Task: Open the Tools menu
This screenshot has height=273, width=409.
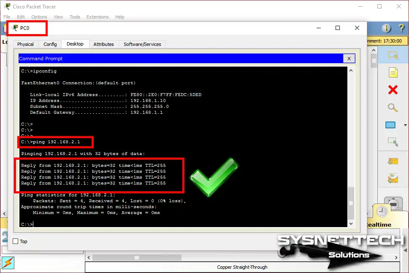Action: pos(75,17)
